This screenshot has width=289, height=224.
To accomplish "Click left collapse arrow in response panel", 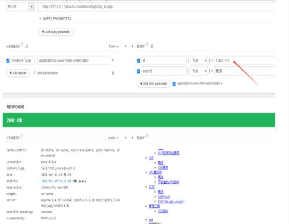I will click(126, 138).
